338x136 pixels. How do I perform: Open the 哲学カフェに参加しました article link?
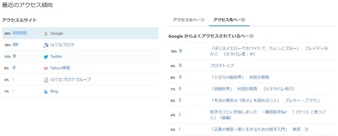pos(268,115)
